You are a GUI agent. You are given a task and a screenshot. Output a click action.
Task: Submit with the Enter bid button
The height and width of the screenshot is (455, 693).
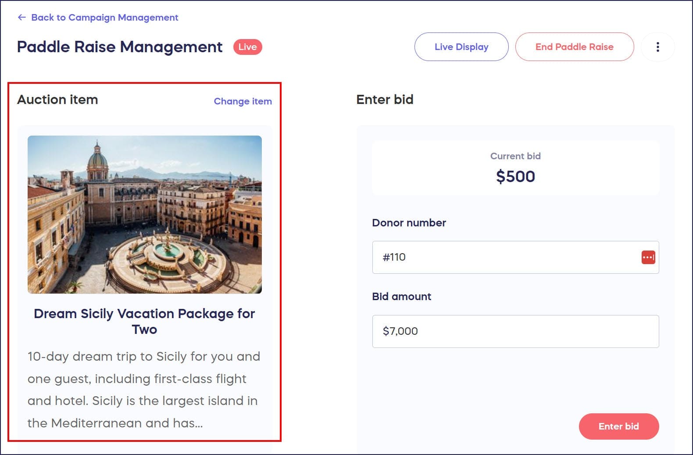(618, 426)
